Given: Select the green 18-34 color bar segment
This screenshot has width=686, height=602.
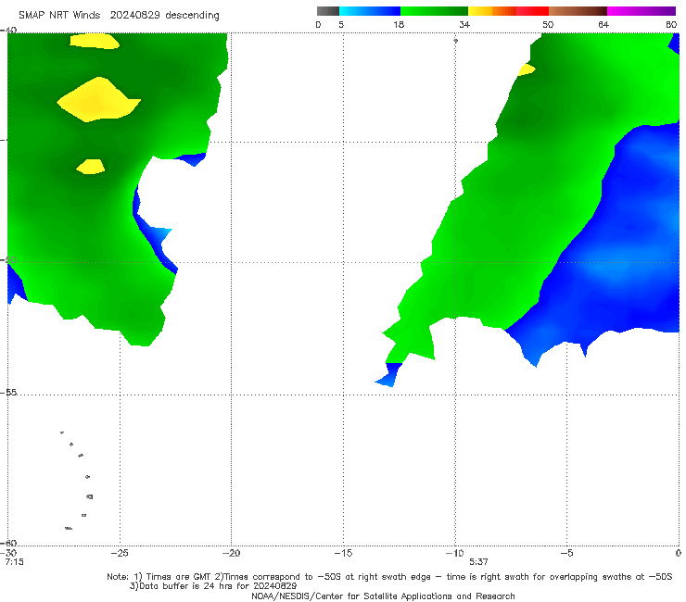Looking at the screenshot, I should (434, 11).
